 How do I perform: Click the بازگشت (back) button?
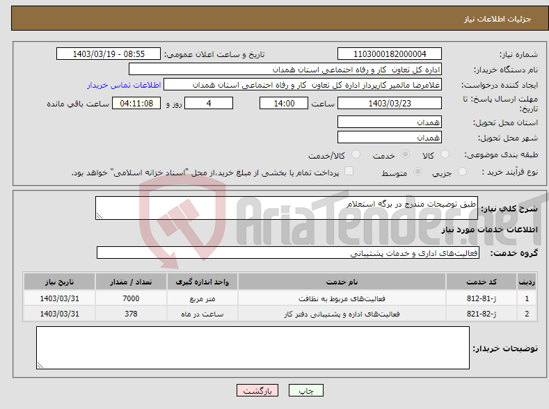pos(257,390)
